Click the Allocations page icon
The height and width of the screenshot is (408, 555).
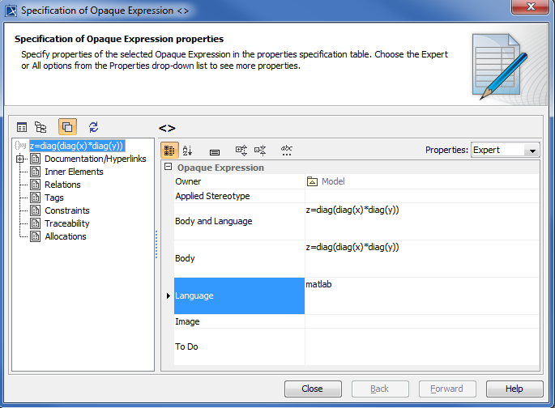coord(35,236)
